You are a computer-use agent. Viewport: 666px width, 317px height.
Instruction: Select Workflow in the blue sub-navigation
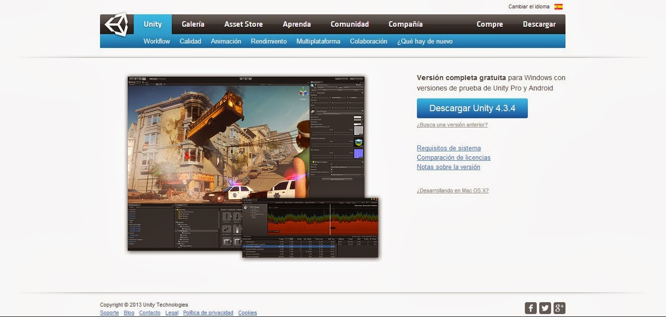point(156,41)
